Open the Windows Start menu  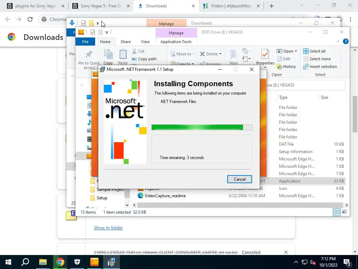pyautogui.click(x=8, y=262)
